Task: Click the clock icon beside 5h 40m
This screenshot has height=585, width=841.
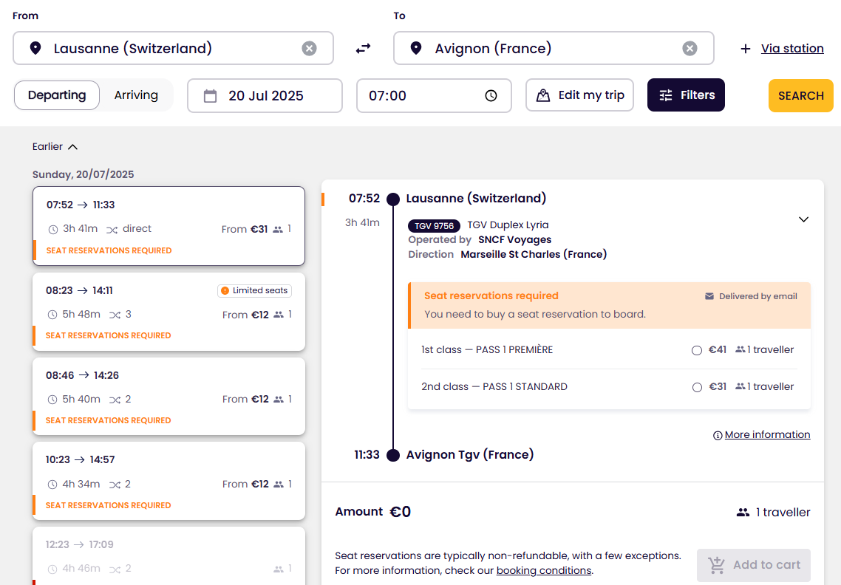Action: [x=52, y=400]
